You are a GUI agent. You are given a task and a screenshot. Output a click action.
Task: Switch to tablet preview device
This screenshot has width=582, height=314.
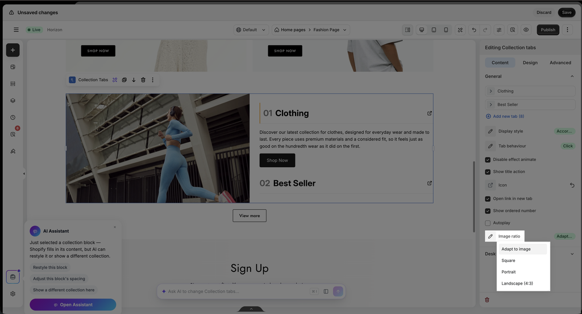tap(434, 30)
